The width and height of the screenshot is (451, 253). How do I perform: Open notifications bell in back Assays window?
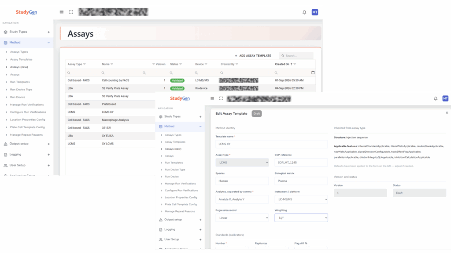click(304, 12)
